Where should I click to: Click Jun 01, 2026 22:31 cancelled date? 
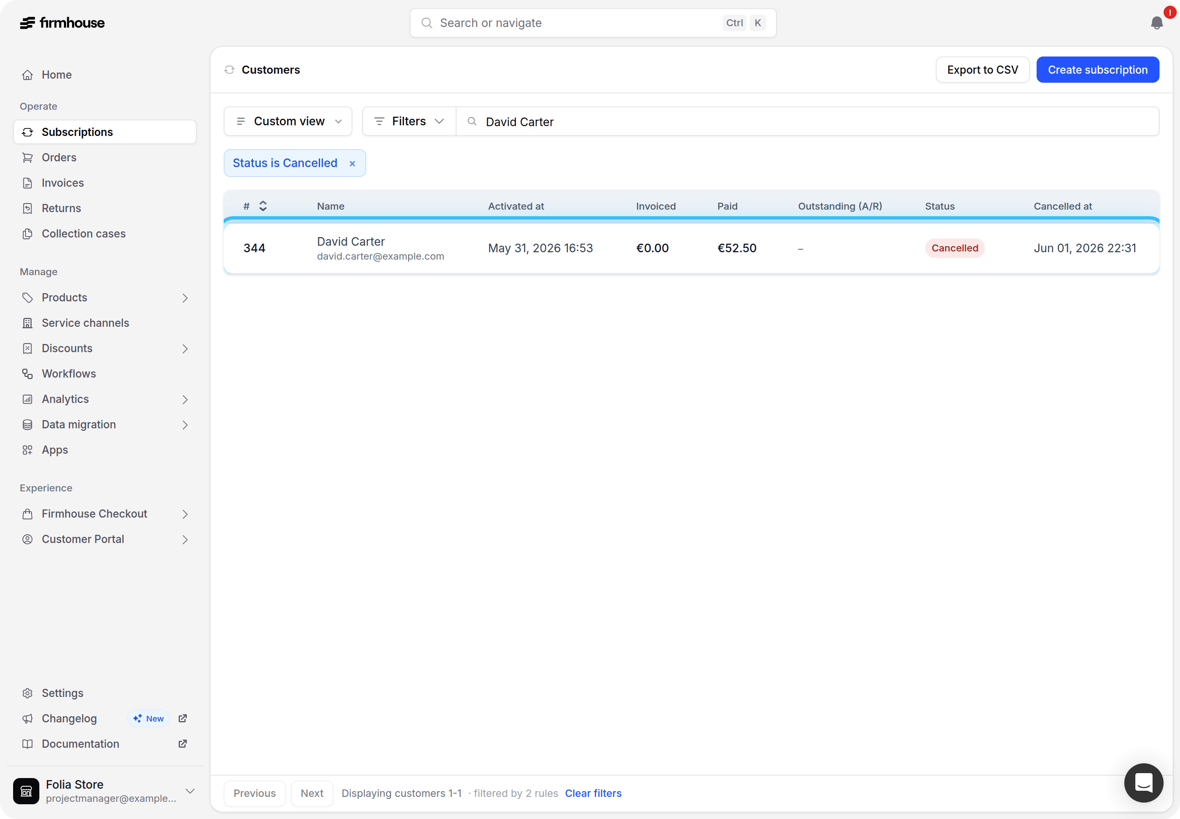pyautogui.click(x=1085, y=249)
